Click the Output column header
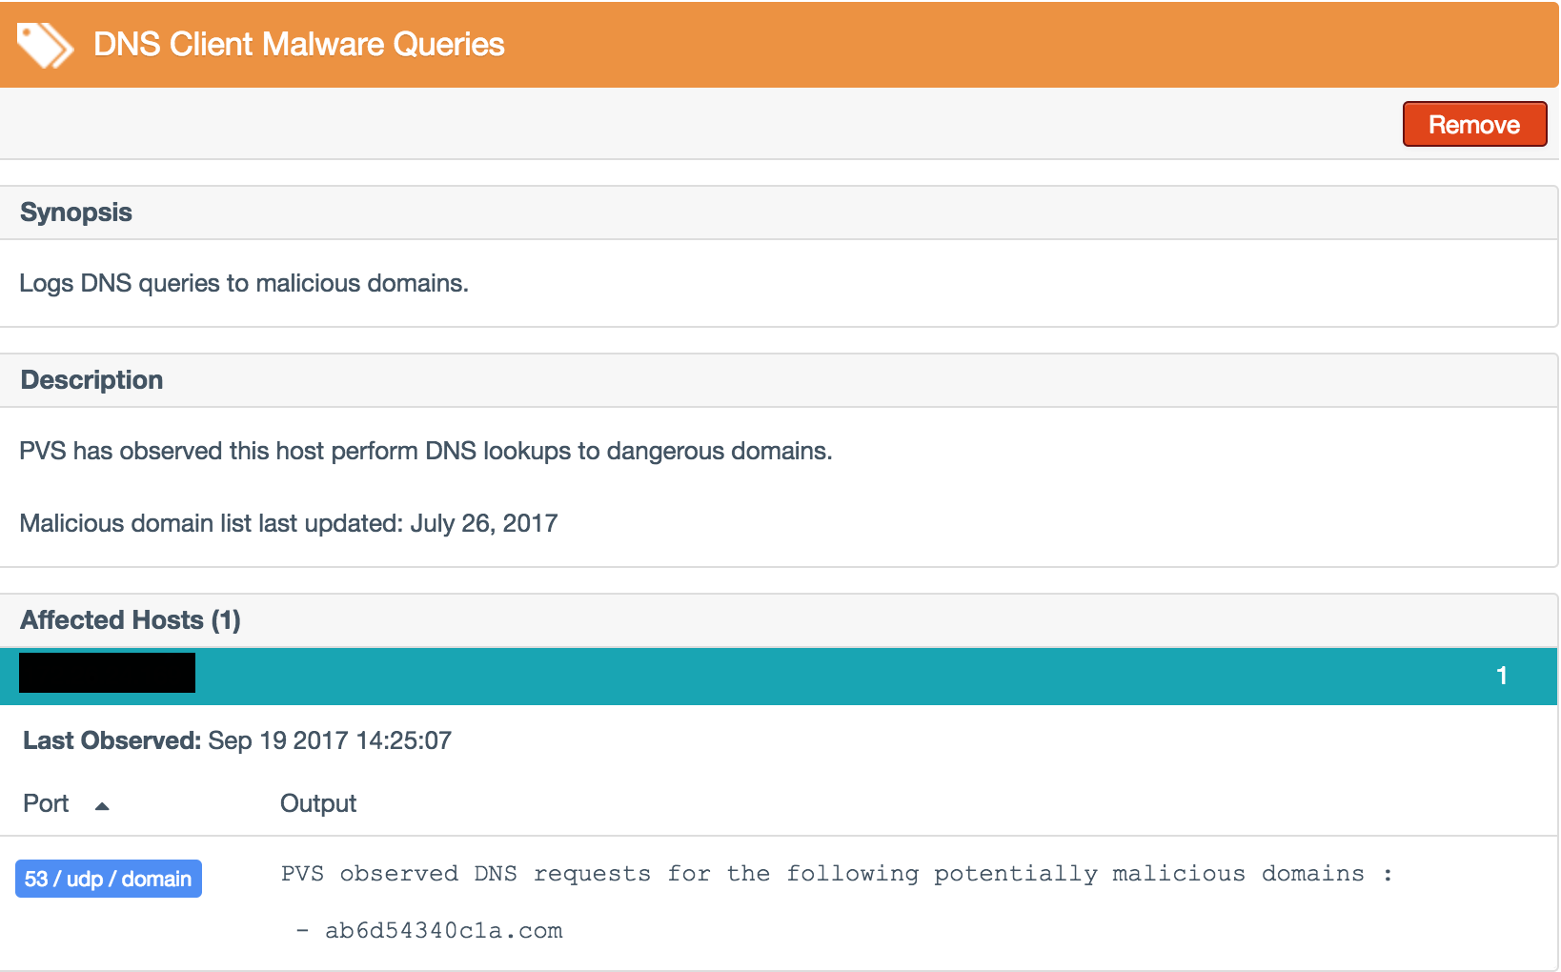The width and height of the screenshot is (1561, 972). (x=317, y=803)
